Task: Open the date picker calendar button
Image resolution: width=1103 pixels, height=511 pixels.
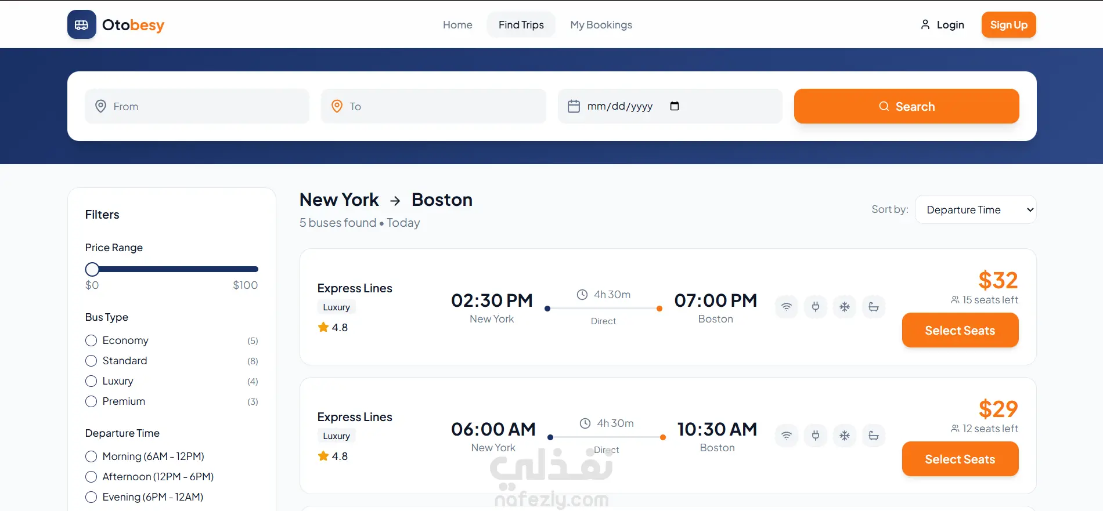Action: coord(675,106)
